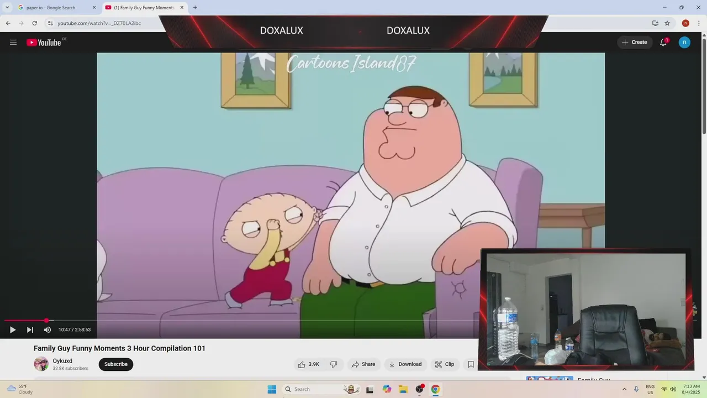Open OBS Studio taskbar icon
707x398 pixels.
tap(420, 389)
